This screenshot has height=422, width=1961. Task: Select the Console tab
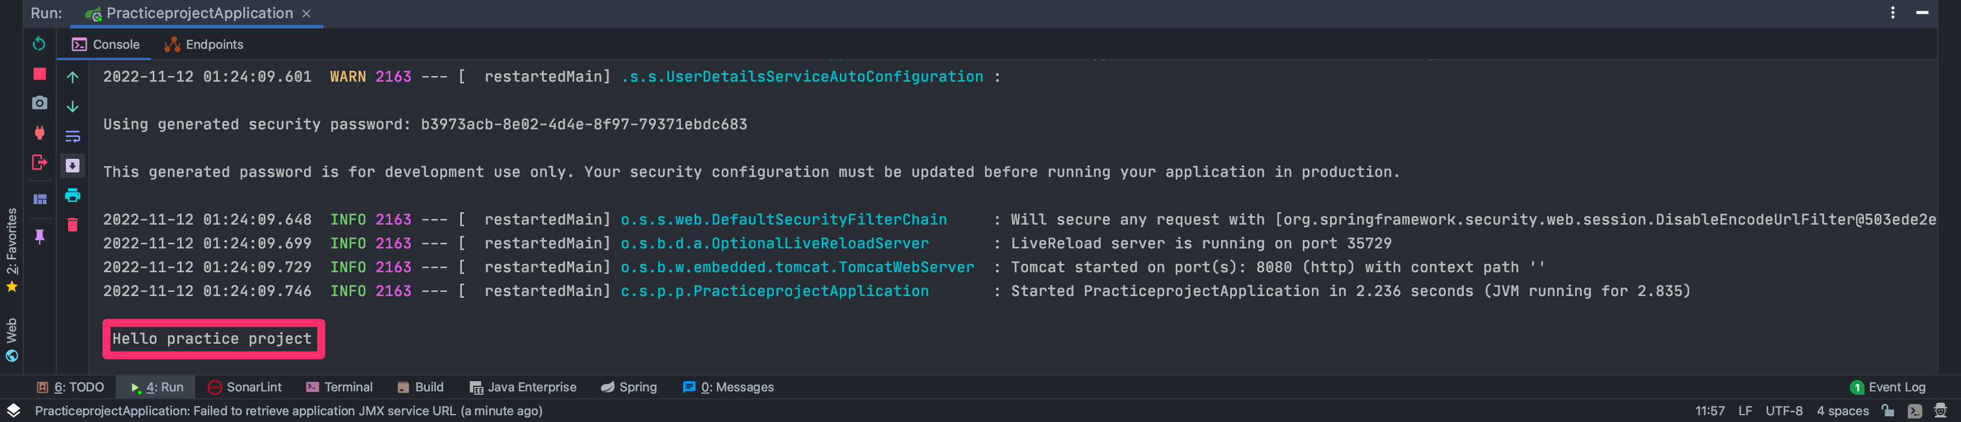[106, 44]
